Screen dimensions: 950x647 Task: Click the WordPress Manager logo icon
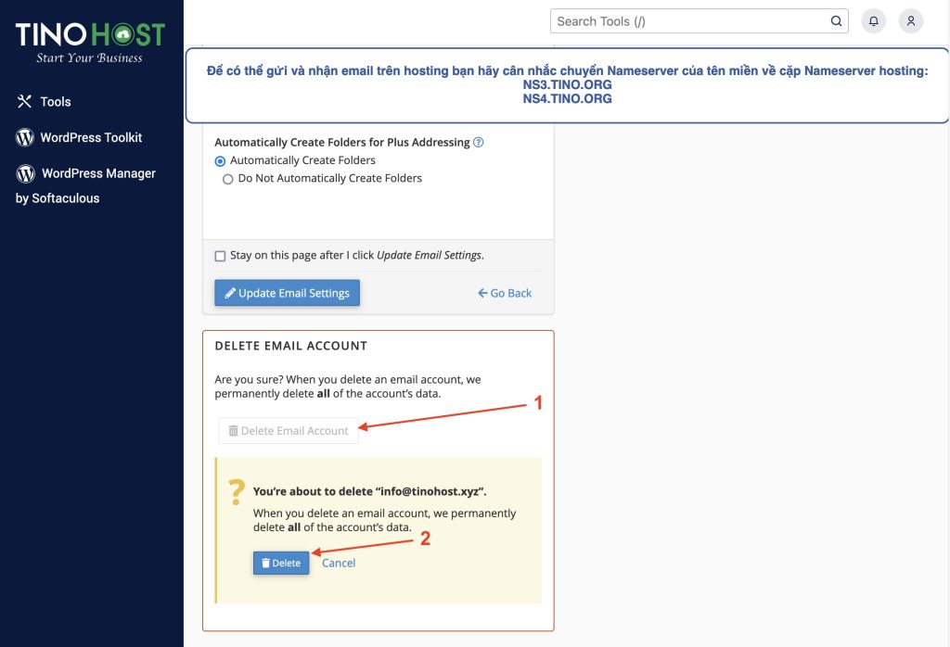(x=25, y=173)
